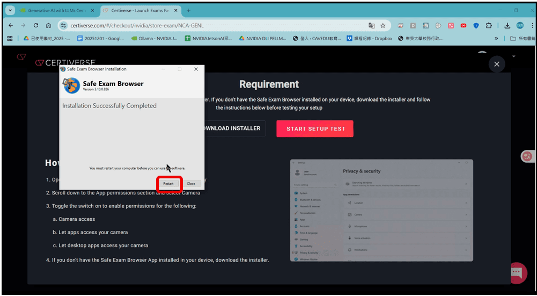Click the Safe Exam Browser logo icon
Viewport: 537px width, 296px height.
click(71, 85)
